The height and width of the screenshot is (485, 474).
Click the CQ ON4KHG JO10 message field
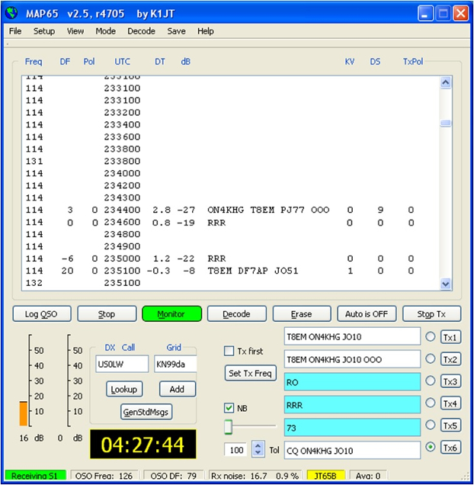pyautogui.click(x=352, y=451)
